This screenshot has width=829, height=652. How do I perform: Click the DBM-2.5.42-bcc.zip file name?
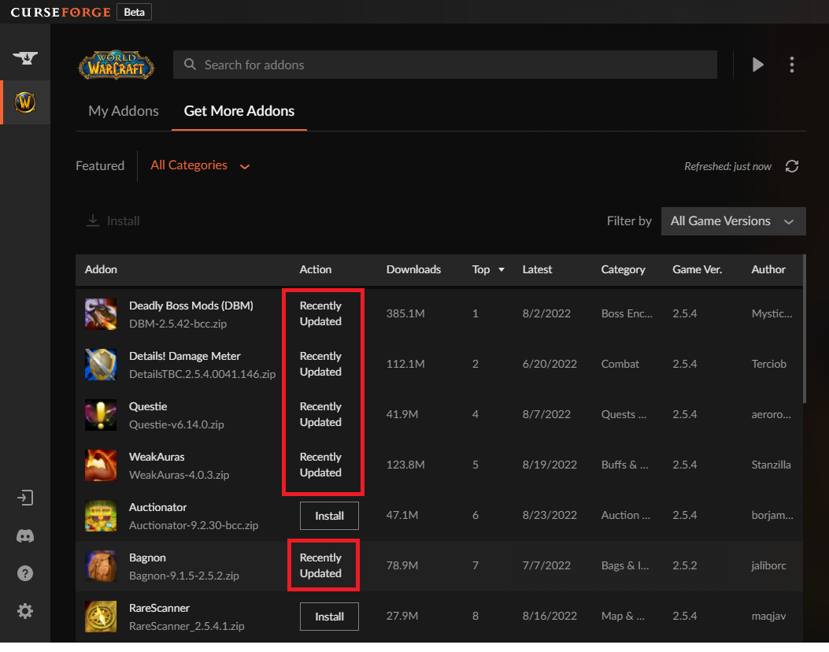pyautogui.click(x=178, y=324)
